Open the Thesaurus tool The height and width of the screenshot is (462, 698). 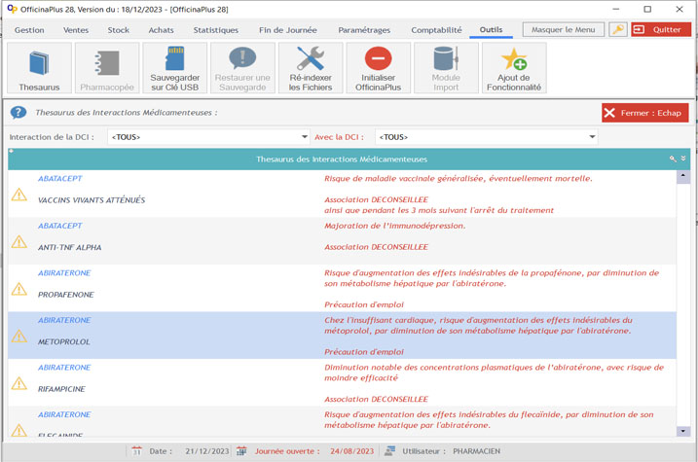click(x=39, y=68)
